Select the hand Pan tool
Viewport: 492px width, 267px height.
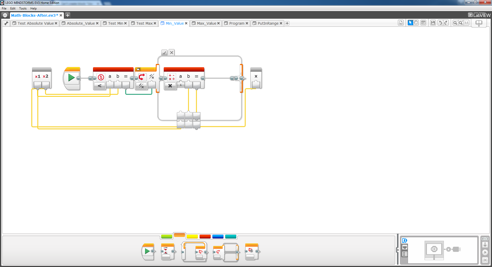[416, 23]
